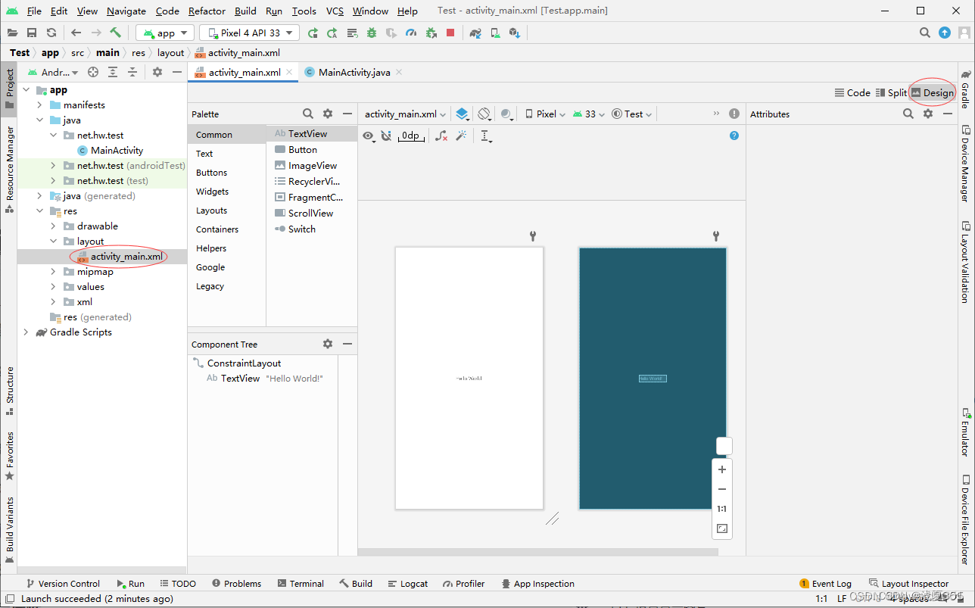Expand the Gradle Scripts node
The image size is (975, 608).
(26, 332)
